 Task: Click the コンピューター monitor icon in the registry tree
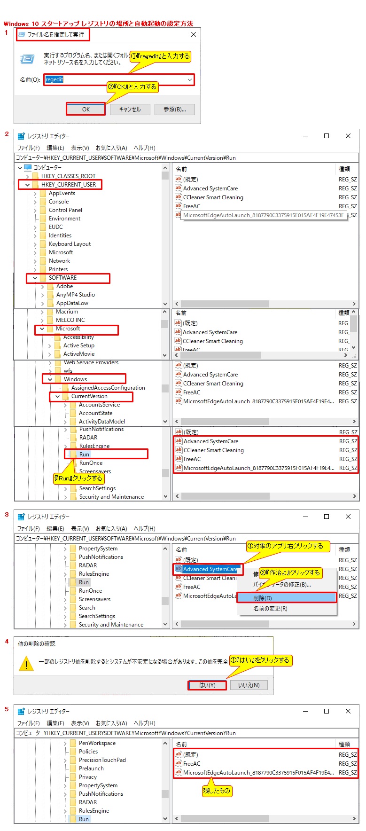(x=28, y=168)
